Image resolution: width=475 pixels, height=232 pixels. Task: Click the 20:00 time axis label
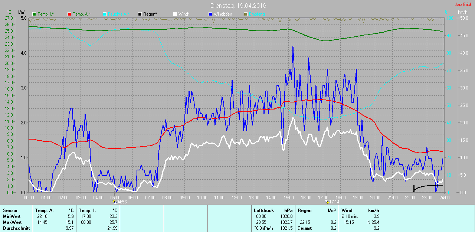375,197
